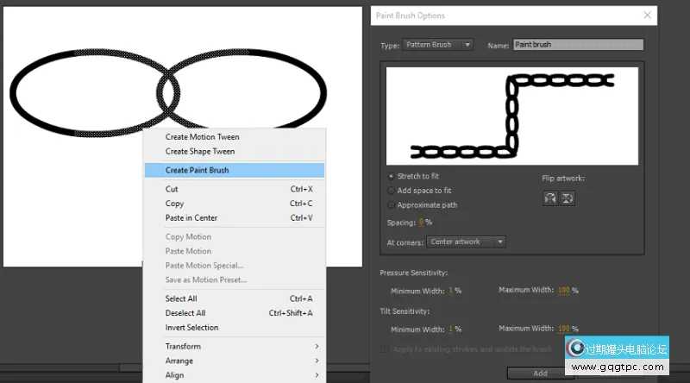Click the Spacing percentage value
690x383 pixels.
(421, 223)
